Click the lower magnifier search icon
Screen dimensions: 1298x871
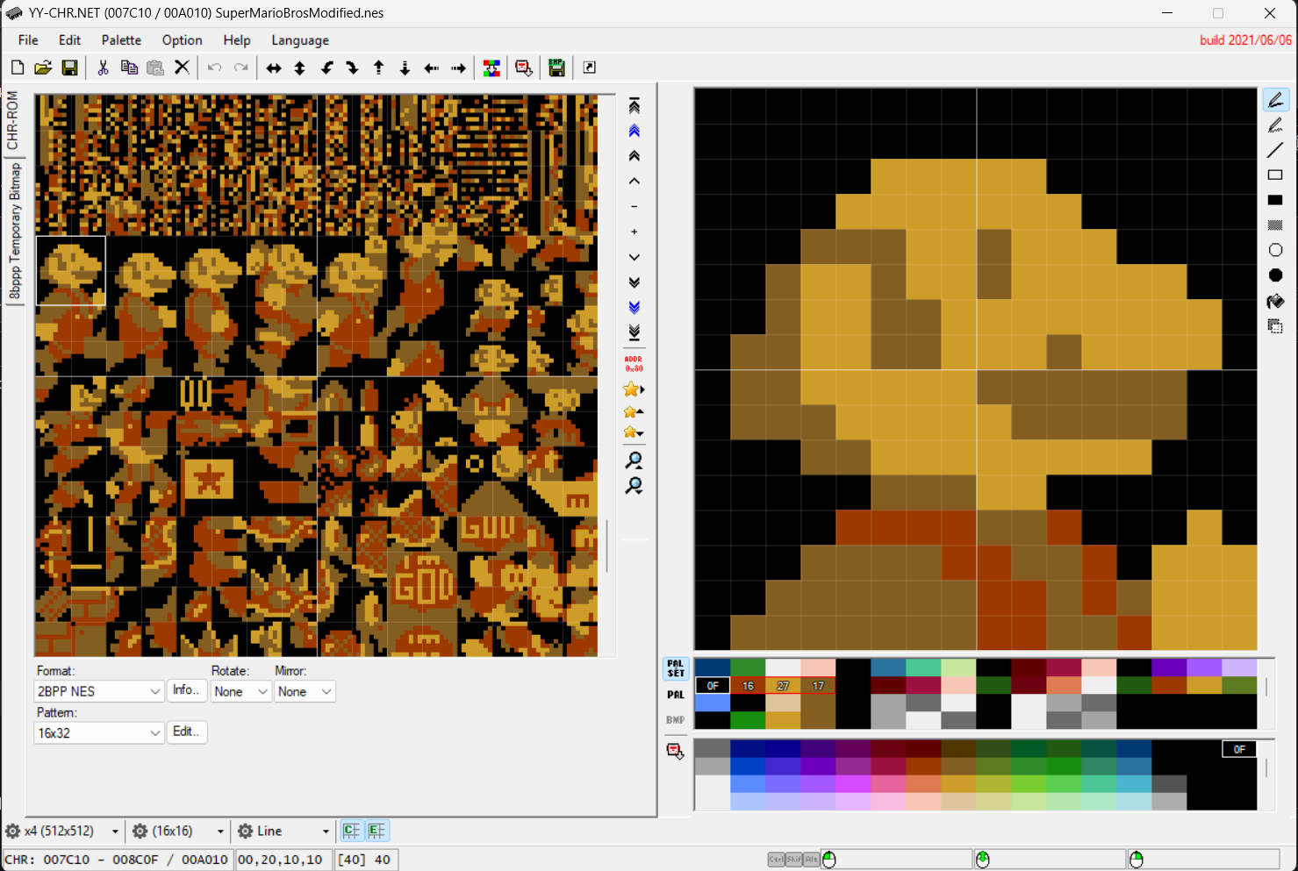[x=634, y=486]
